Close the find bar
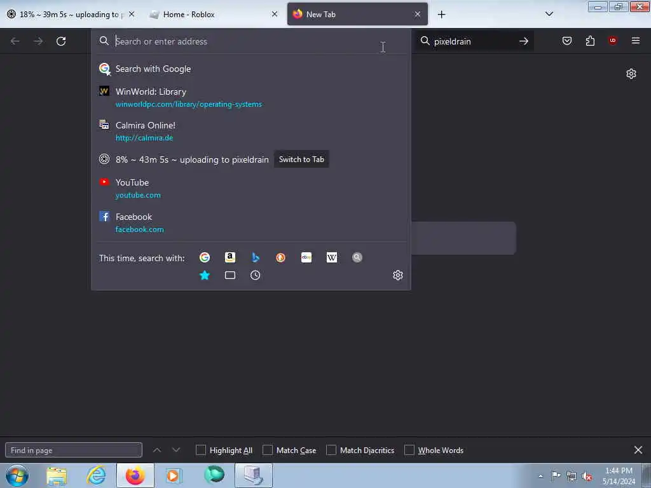 (638, 451)
